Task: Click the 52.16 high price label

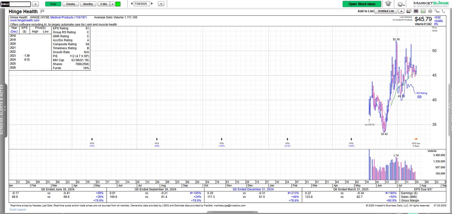Action: point(396,39)
